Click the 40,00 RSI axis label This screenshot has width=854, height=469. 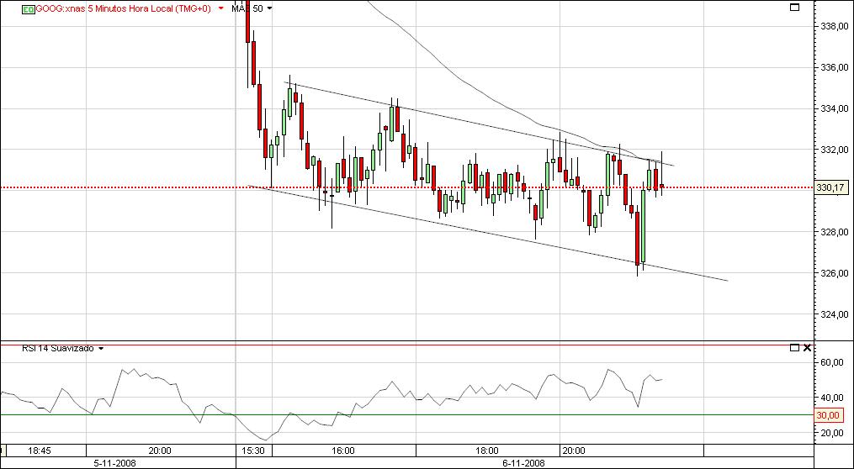point(831,398)
